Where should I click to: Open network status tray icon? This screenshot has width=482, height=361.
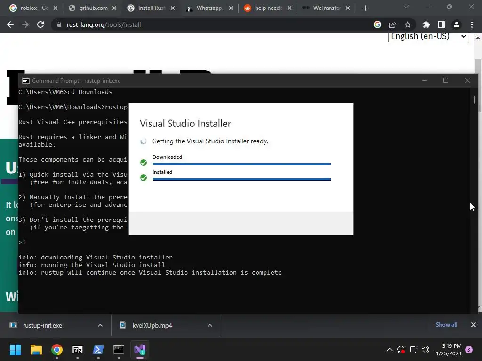pyautogui.click(x=414, y=350)
